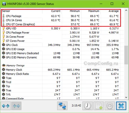Click gauge icon beside Memory Clock Ratio
Viewport: 129px width, 113px height.
4,74
